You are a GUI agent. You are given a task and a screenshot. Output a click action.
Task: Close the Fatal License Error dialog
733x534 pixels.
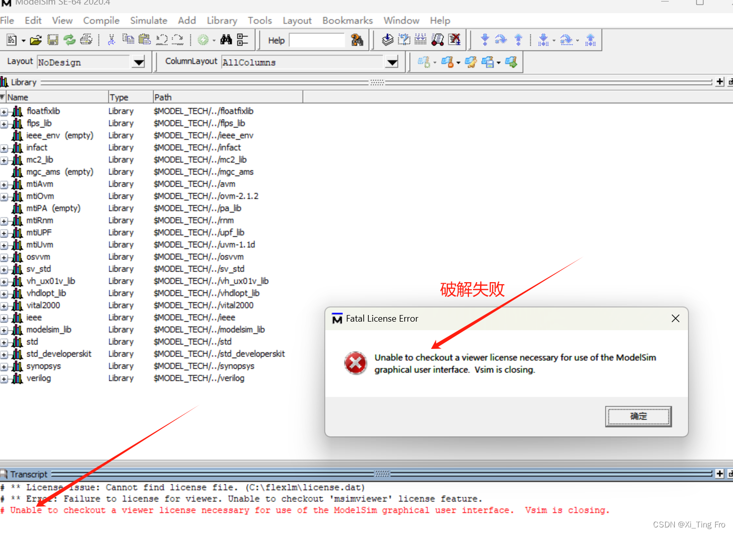tap(675, 319)
